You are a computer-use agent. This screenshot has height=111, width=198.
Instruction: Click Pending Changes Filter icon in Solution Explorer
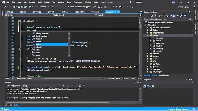[160, 16]
